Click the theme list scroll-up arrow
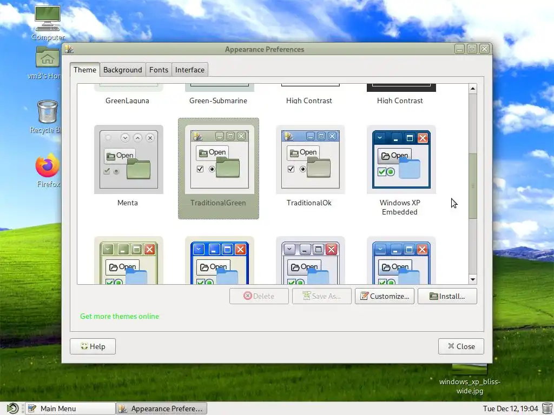This screenshot has width=554, height=415. coord(473,89)
